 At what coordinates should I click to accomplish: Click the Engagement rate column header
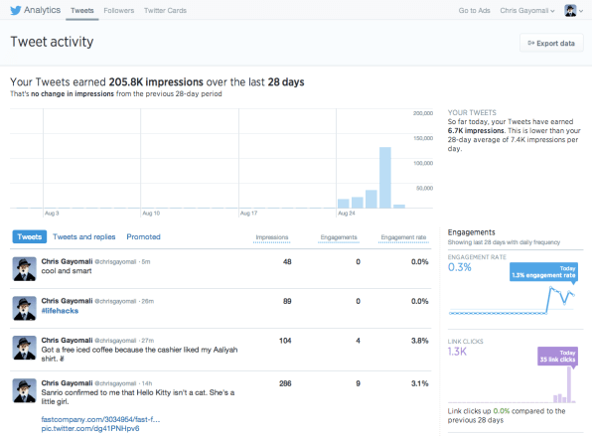point(403,237)
